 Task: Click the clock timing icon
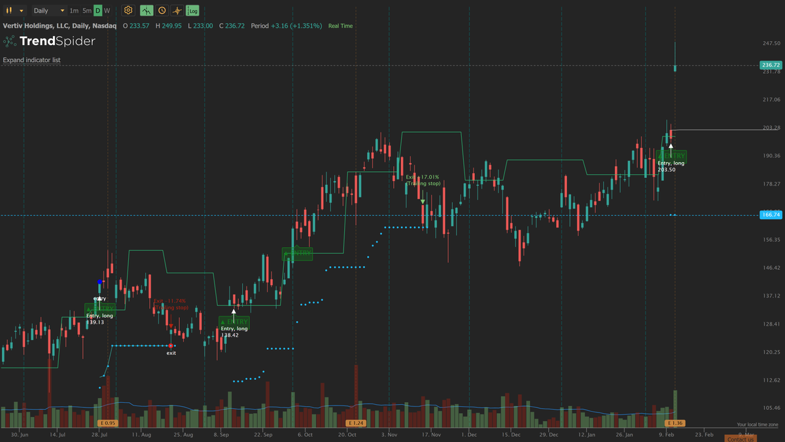164,10
